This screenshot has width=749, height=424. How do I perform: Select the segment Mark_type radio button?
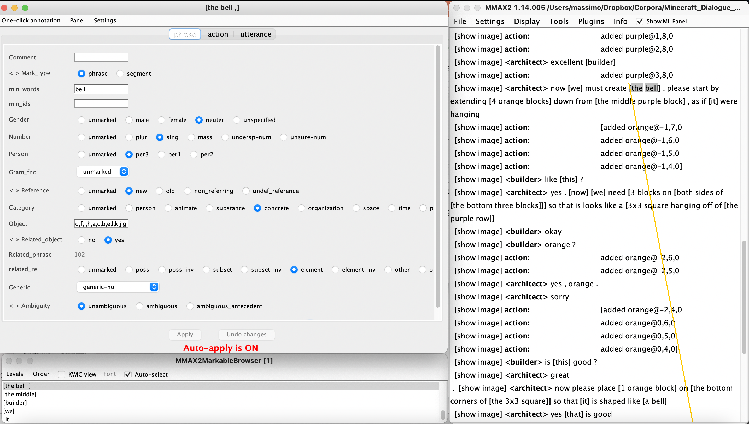(120, 74)
